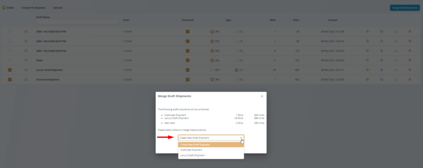Click the grid icon beside Oversized Shipment
Screen dimensions: 423x168
pyautogui.click(x=26, y=79)
